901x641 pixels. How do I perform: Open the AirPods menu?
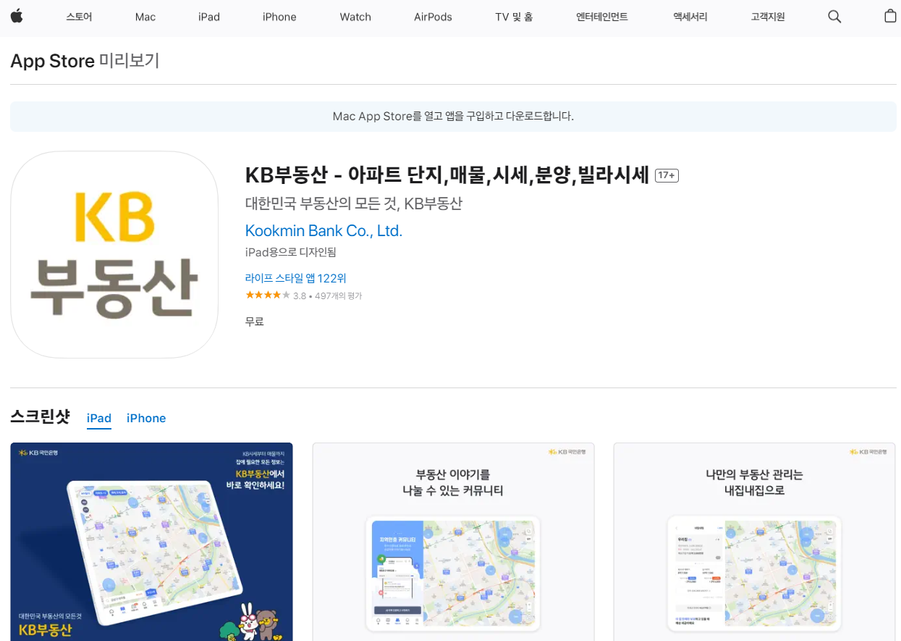(x=433, y=17)
